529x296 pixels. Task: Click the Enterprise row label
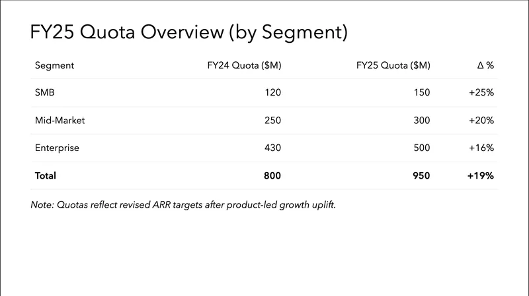[57, 148]
